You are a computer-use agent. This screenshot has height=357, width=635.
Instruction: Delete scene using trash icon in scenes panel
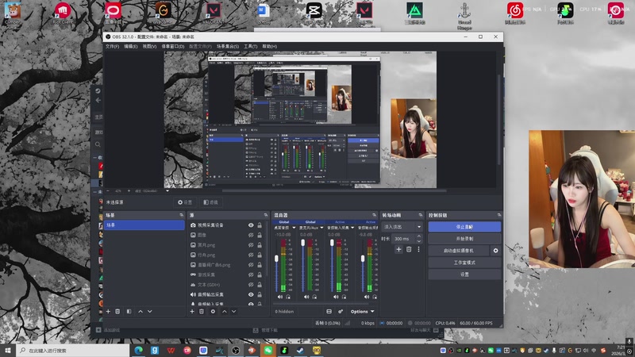pyautogui.click(x=118, y=311)
